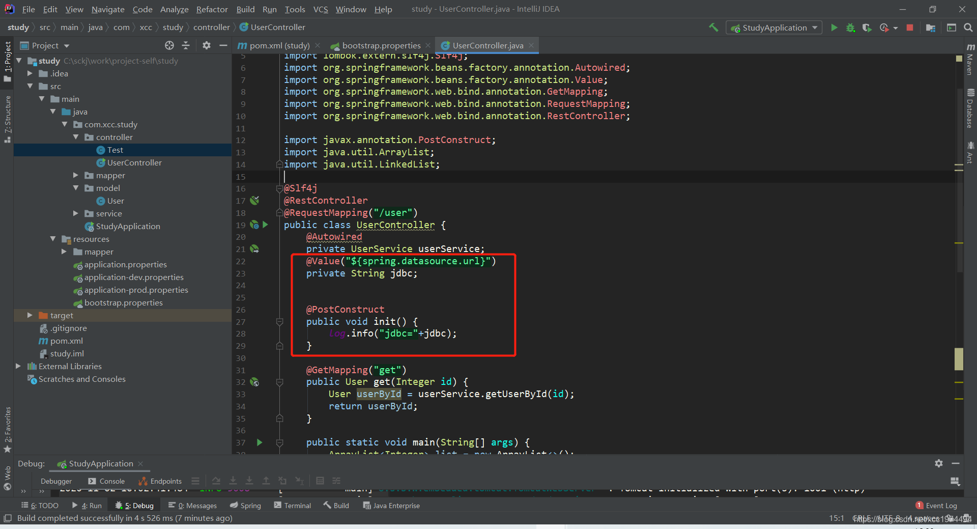Image resolution: width=977 pixels, height=529 pixels.
Task: Open the Ant side panel
Action: (x=970, y=152)
